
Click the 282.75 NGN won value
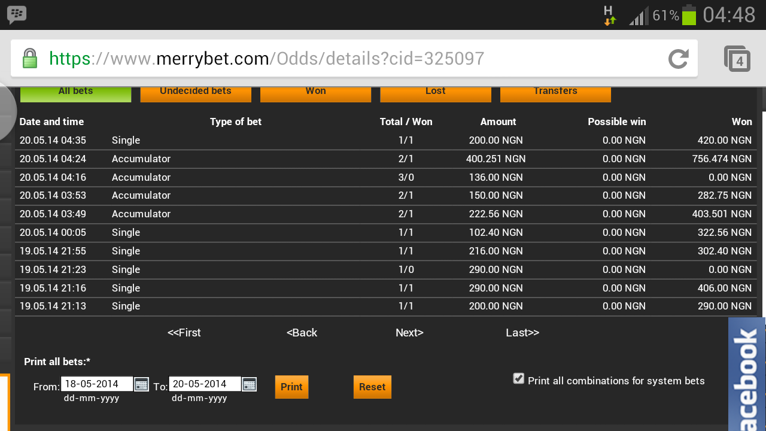click(x=725, y=196)
